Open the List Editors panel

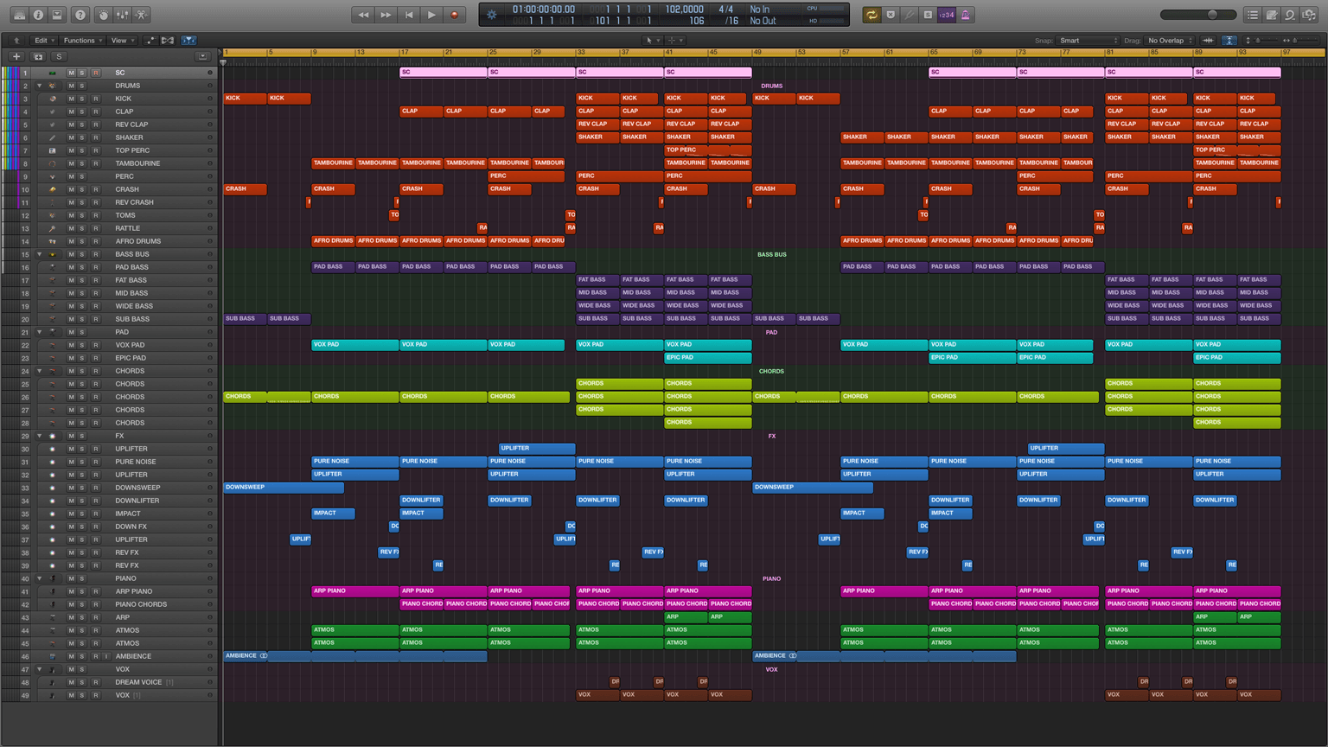click(x=1251, y=15)
